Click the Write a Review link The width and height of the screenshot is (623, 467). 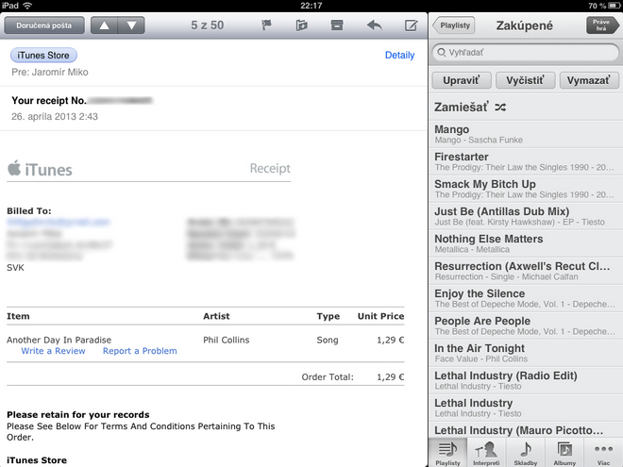pos(53,351)
